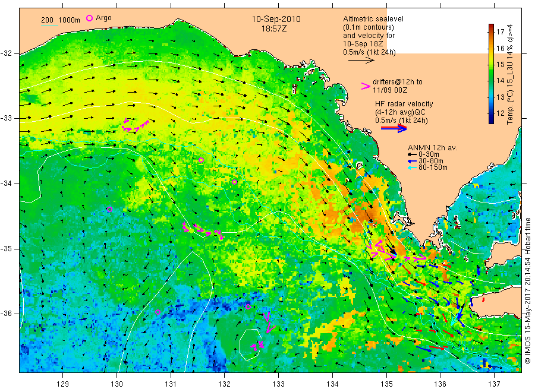The width and height of the screenshot is (535, 392).
Task: Click the colorbar tick label 15
Action: 500,65
